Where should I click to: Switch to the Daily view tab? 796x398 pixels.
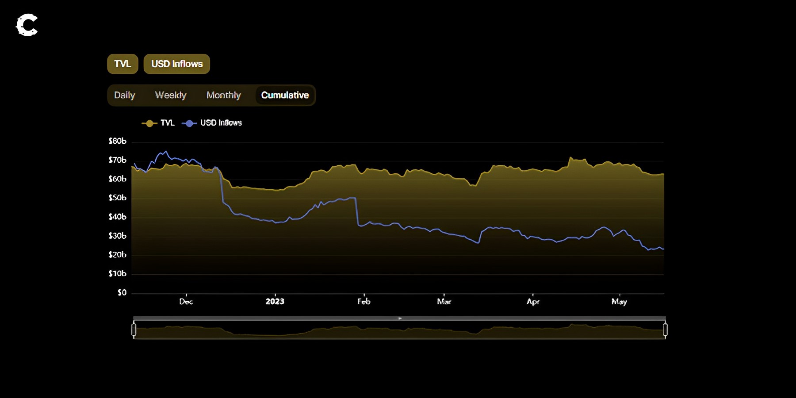[124, 95]
